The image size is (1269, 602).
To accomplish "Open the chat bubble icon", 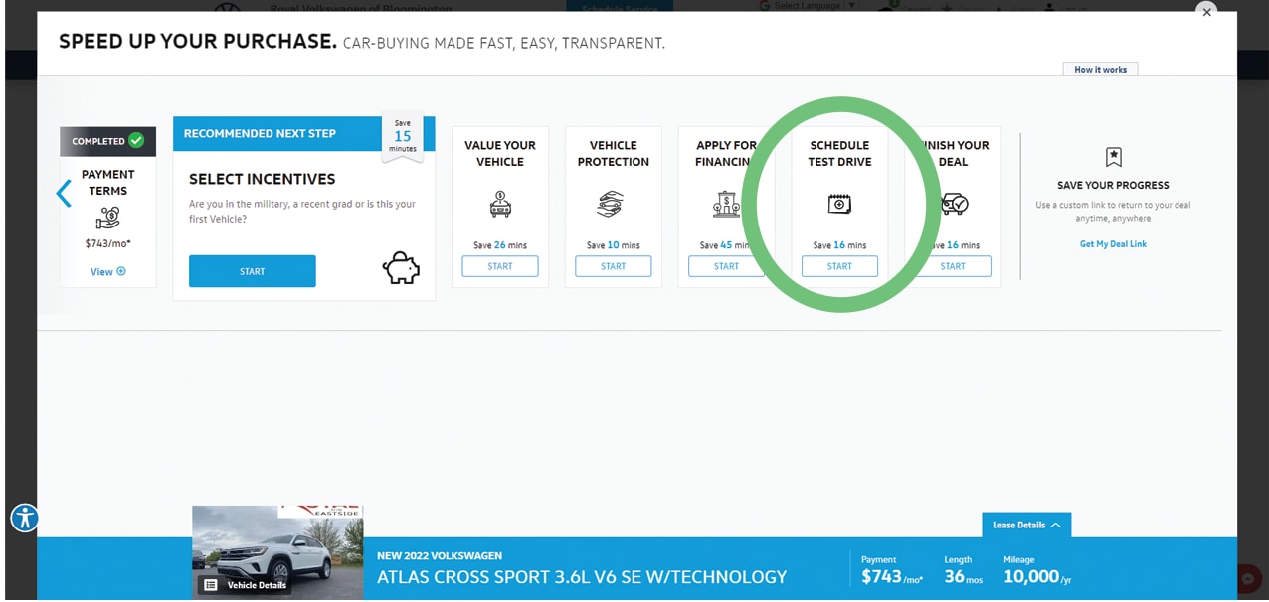I will tap(1247, 579).
